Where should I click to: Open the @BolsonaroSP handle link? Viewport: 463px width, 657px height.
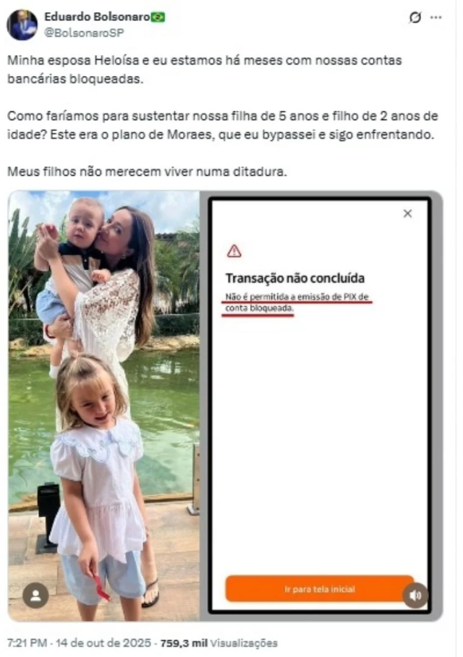coord(84,33)
